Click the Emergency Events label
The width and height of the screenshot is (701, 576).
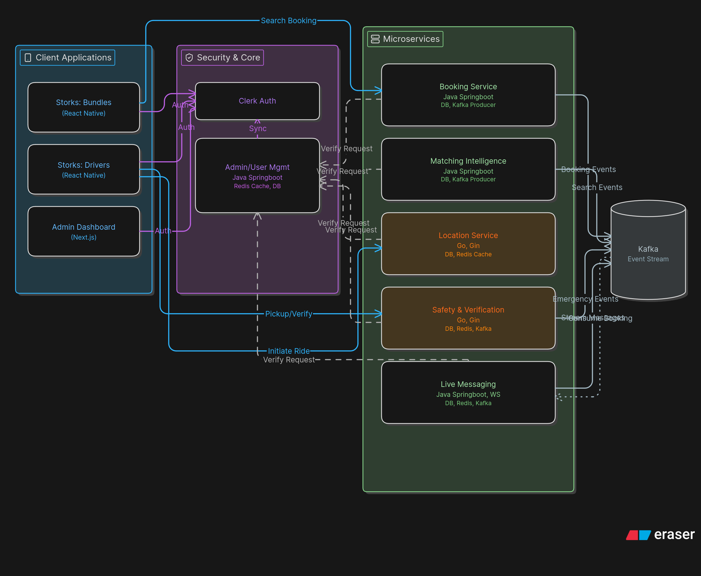click(x=586, y=299)
